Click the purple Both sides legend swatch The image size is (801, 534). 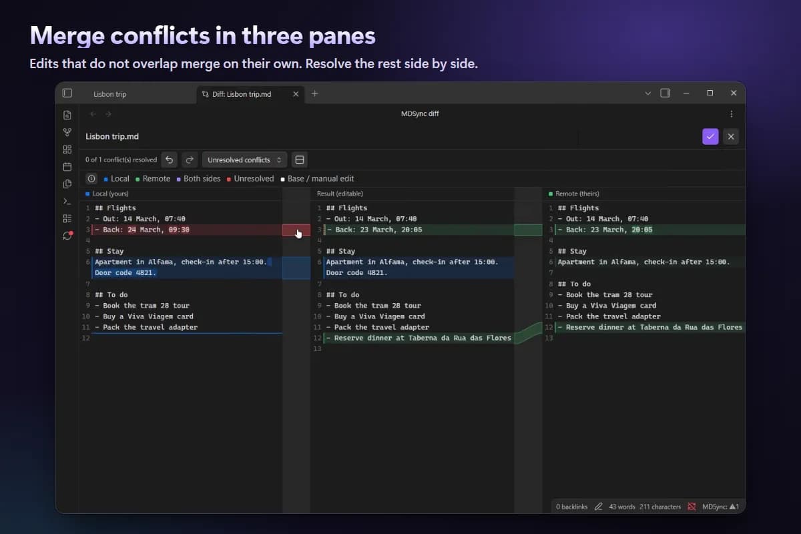pyautogui.click(x=178, y=179)
